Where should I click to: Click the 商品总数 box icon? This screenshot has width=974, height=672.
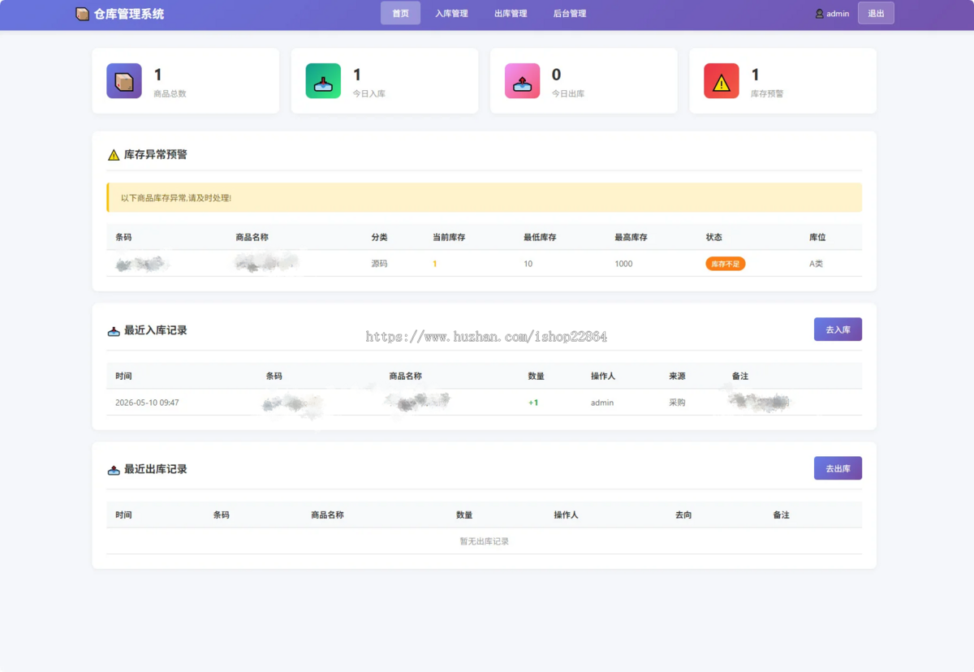124,81
